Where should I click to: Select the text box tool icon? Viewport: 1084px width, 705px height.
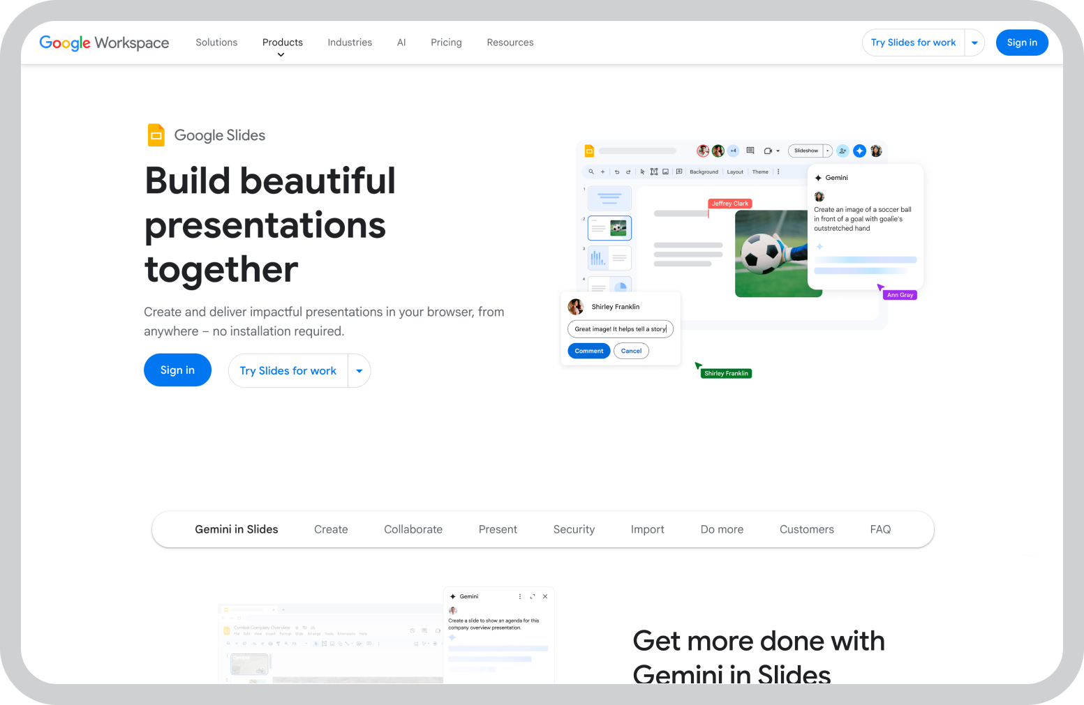pos(654,172)
